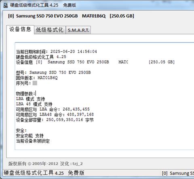Click the 型号: Samsung SSD 750 EVO line
194x179 pixels.
53,72
